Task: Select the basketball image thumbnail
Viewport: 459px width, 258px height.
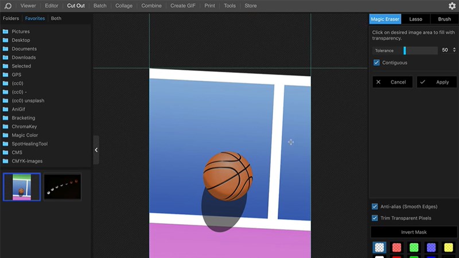Action: coord(22,187)
